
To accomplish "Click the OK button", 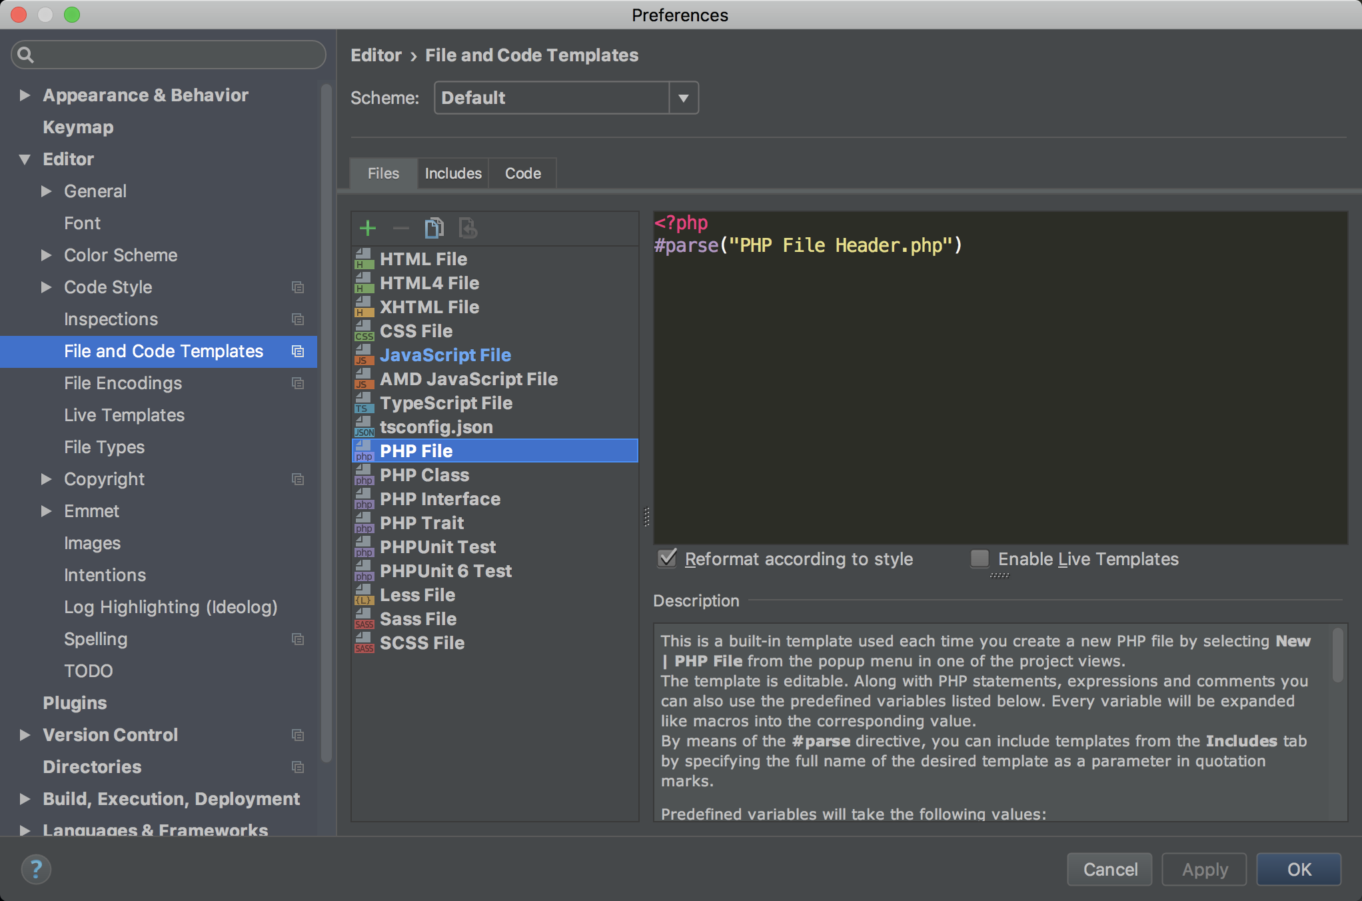I will 1299,869.
